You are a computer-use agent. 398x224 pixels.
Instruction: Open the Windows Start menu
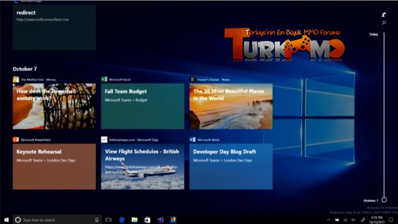[x=6, y=220]
